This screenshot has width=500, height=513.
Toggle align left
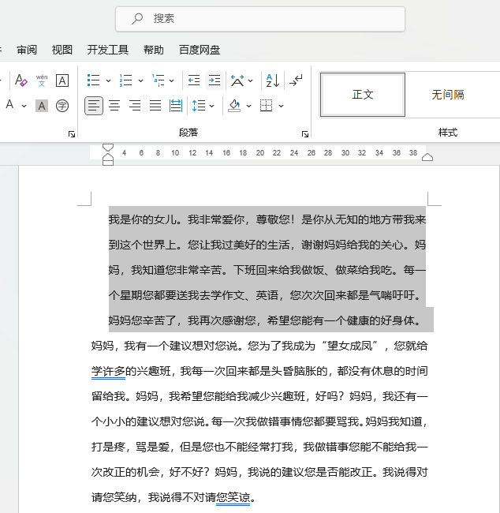pos(94,106)
